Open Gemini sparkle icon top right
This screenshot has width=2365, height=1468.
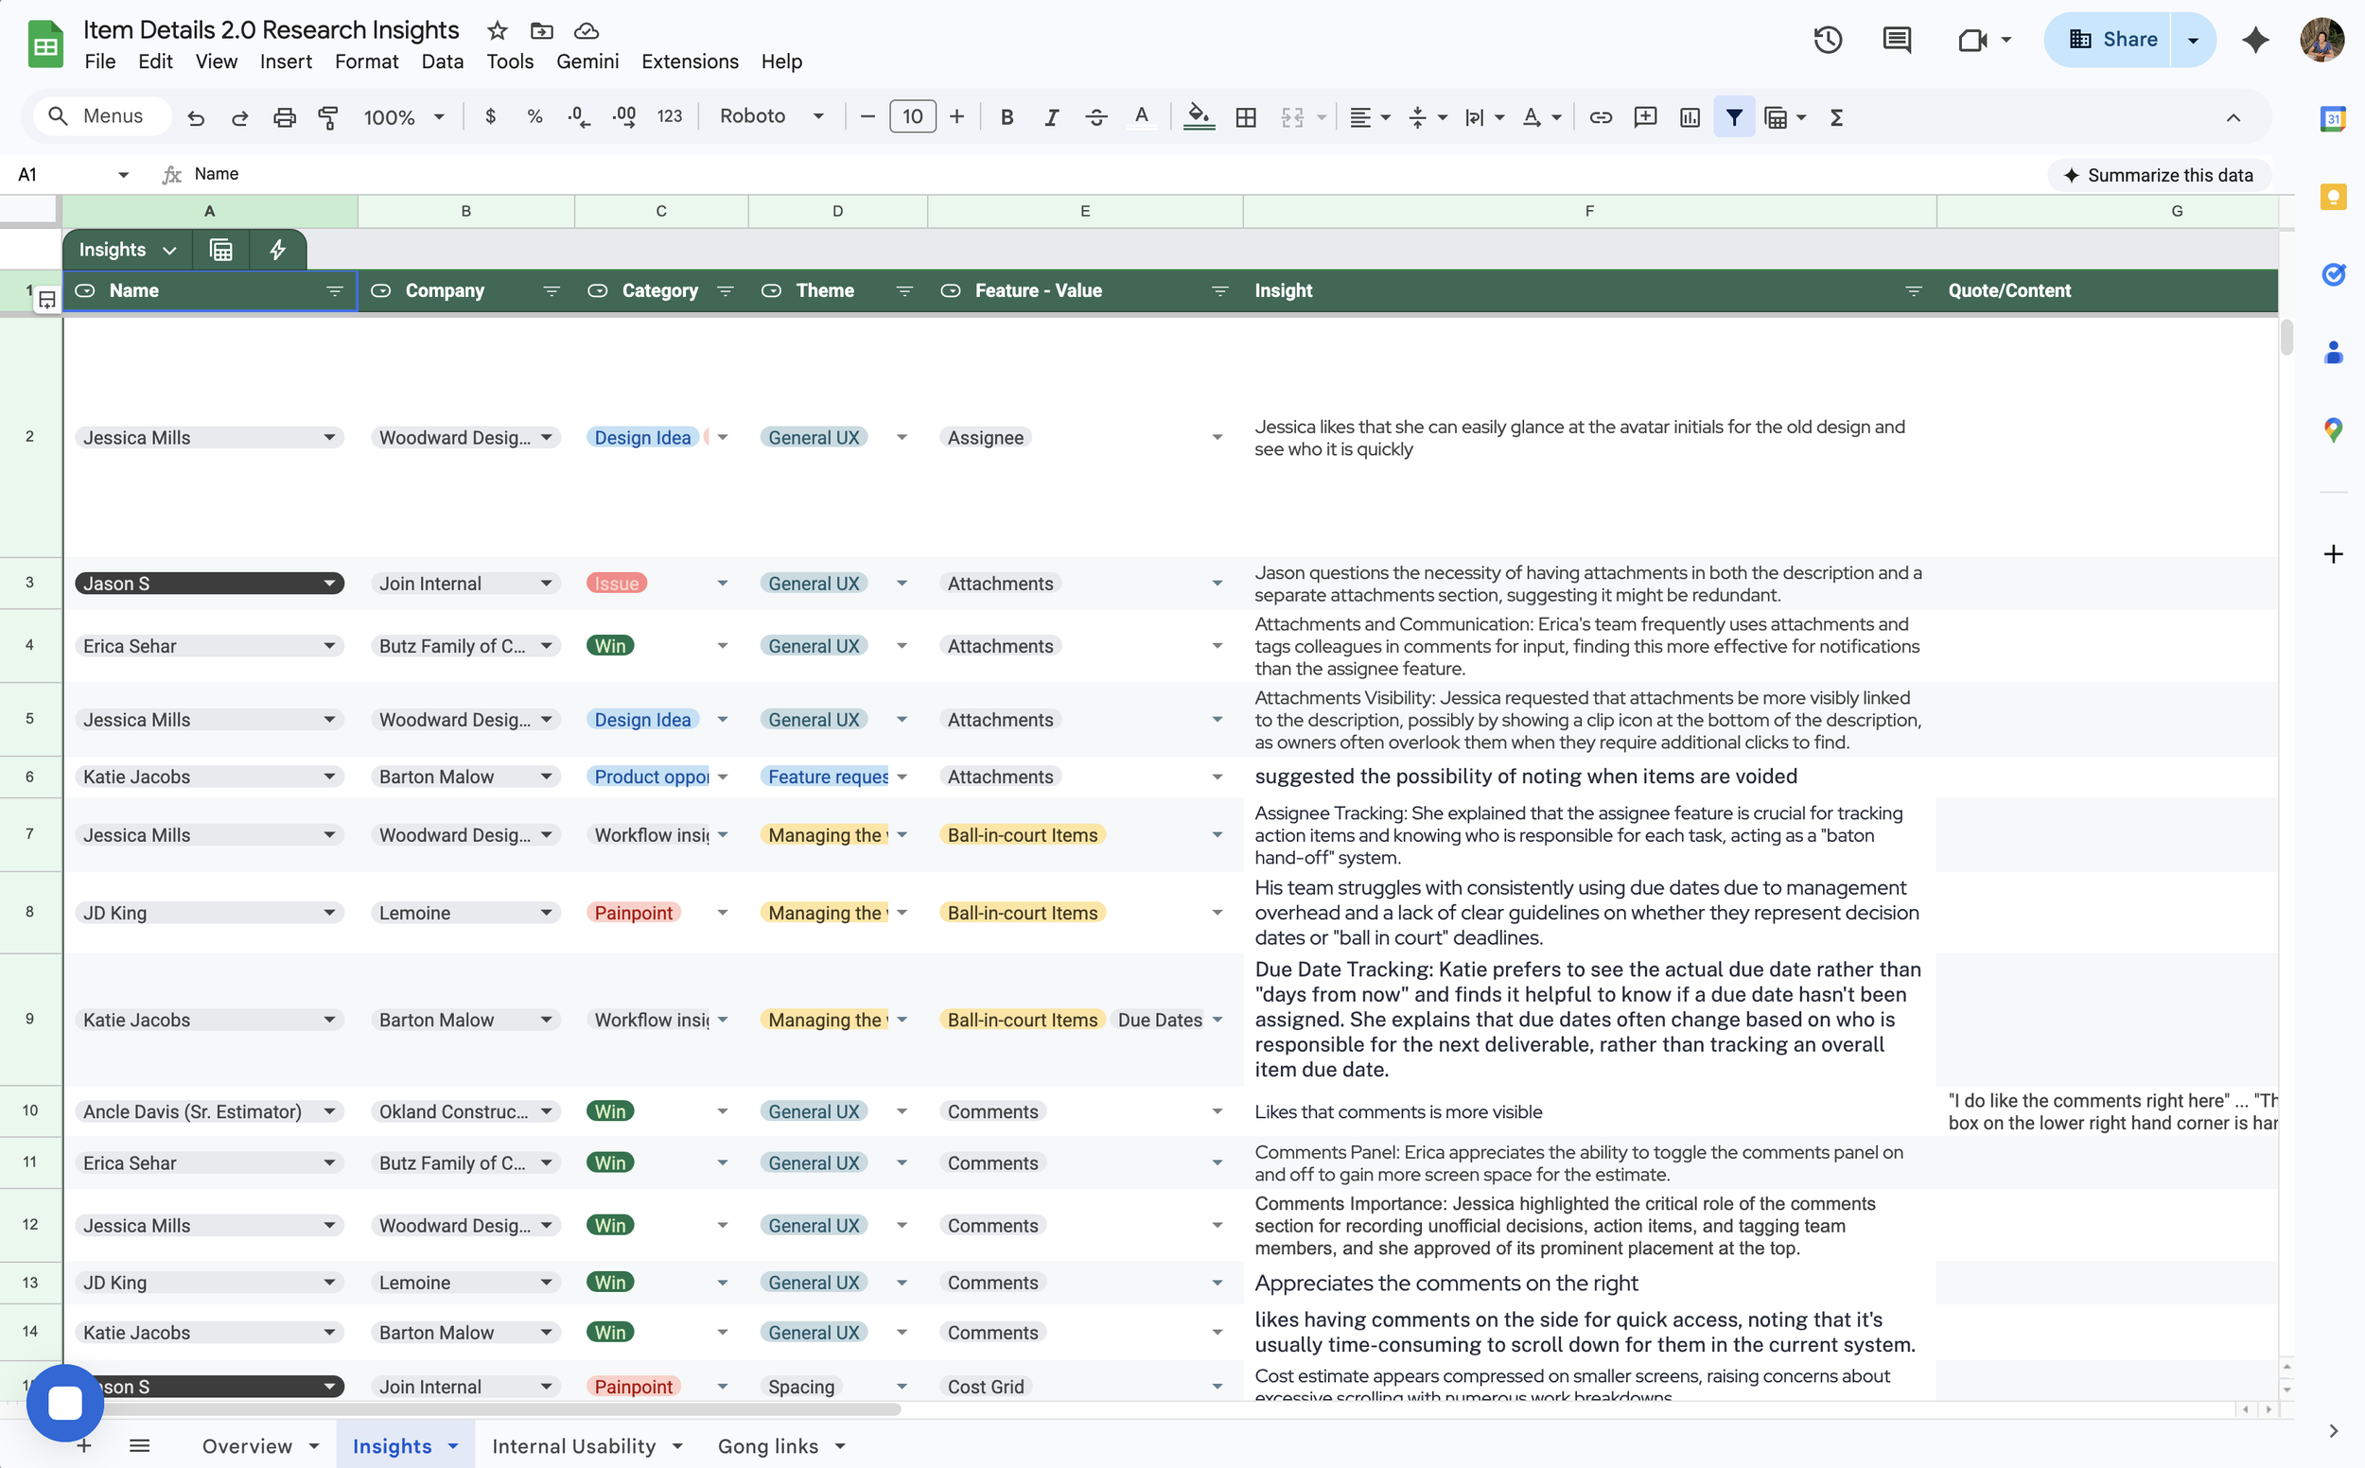coord(2255,40)
